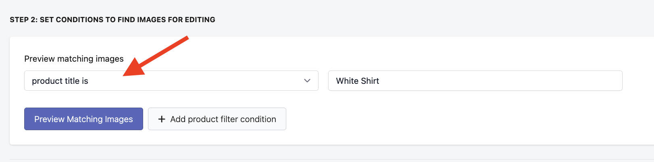Click the 'Preview matching images' label
Viewport: 654px width, 162px height.
coord(74,59)
